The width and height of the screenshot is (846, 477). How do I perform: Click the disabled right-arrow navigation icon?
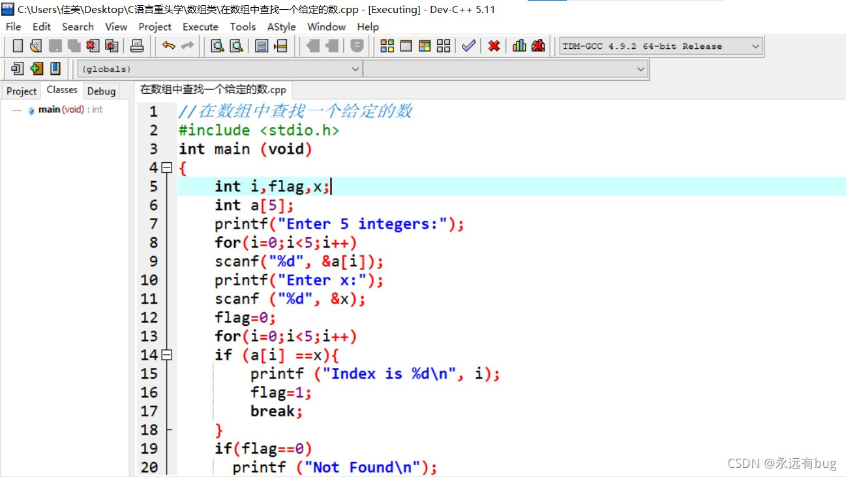click(x=332, y=46)
